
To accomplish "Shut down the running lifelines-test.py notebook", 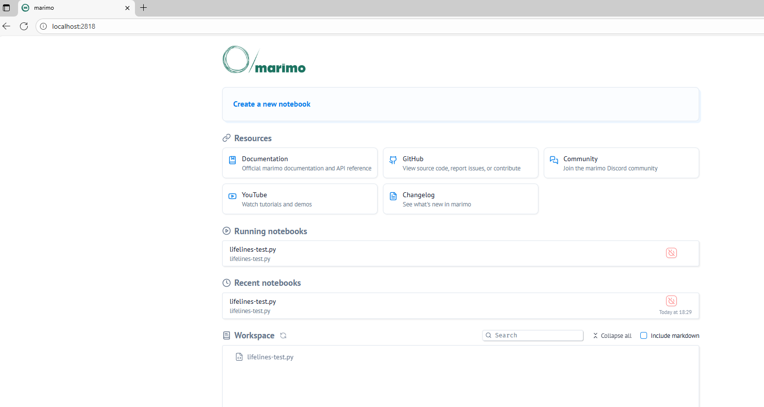I will [671, 253].
